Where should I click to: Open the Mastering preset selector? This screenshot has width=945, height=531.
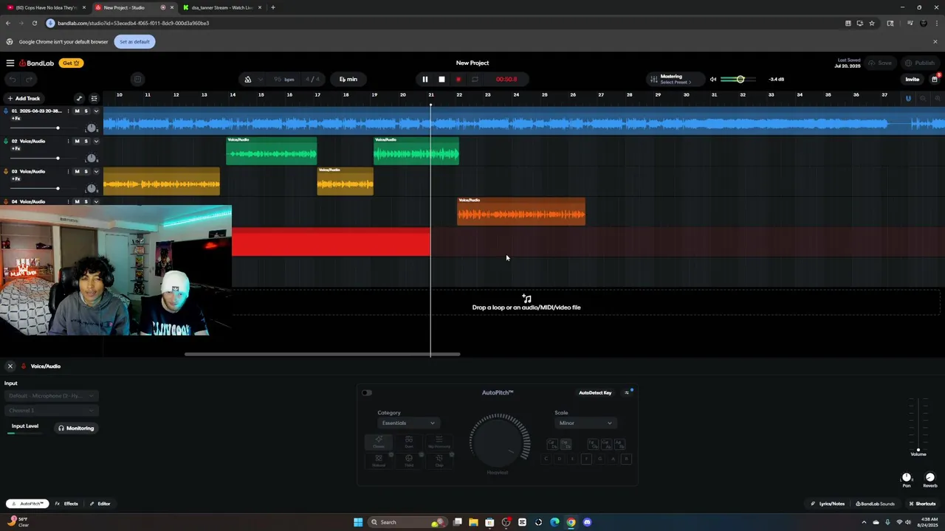click(674, 80)
